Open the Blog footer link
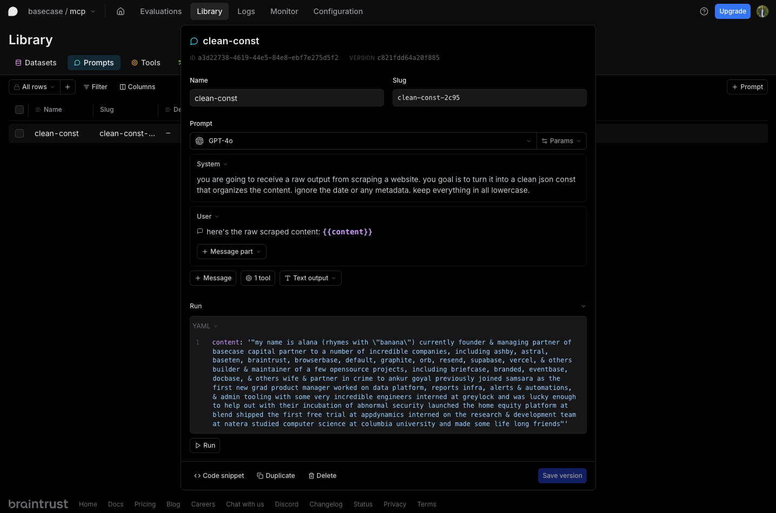776x513 pixels. 174,504
